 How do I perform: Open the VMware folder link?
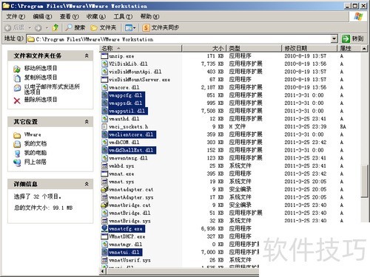coord(33,134)
